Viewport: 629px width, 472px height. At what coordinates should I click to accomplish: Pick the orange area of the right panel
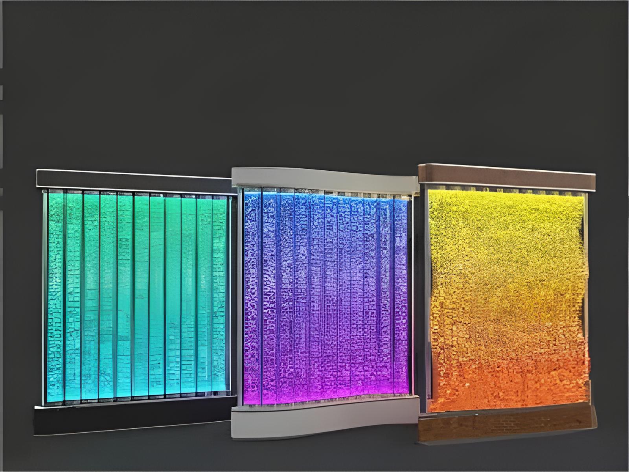coord(507,378)
